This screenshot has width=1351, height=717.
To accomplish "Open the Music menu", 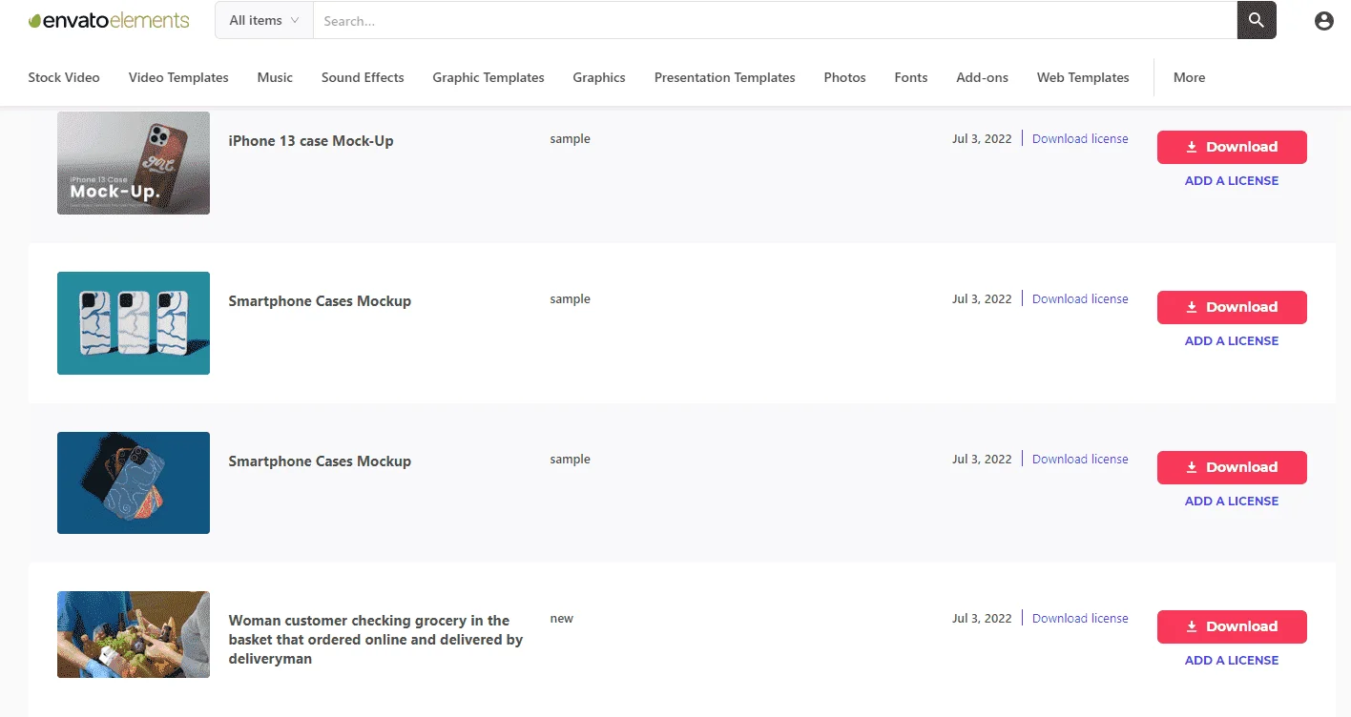I will coord(275,77).
